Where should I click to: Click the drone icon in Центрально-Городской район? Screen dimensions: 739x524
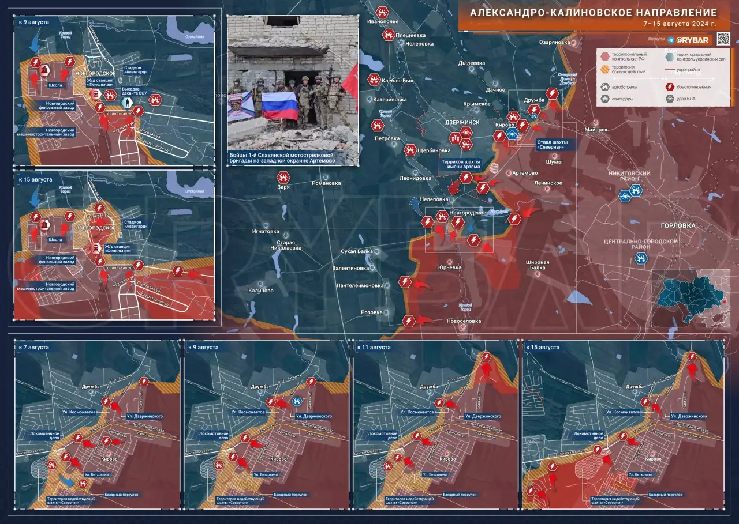coord(640,258)
